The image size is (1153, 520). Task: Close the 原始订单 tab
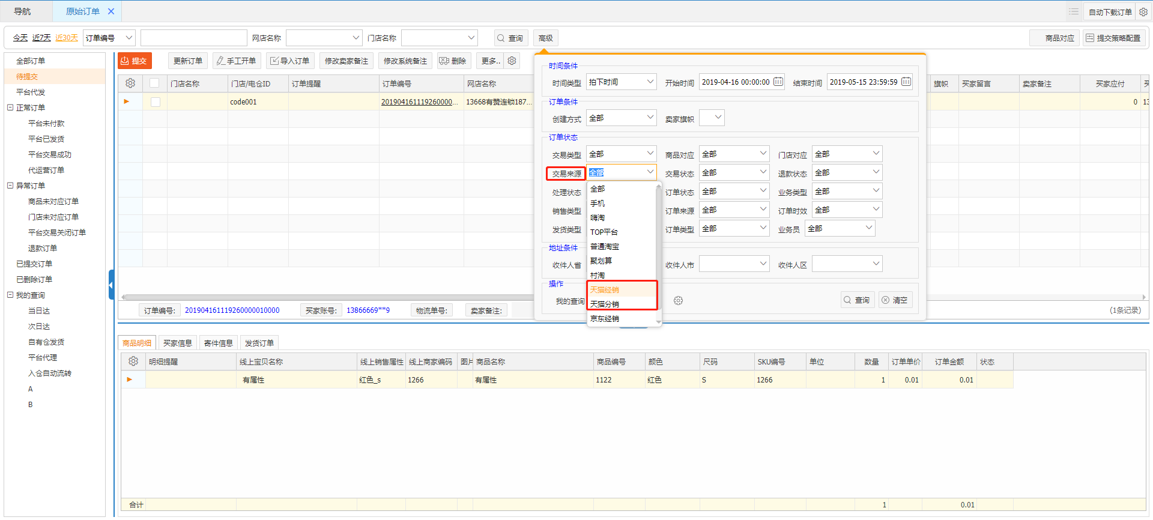point(111,11)
